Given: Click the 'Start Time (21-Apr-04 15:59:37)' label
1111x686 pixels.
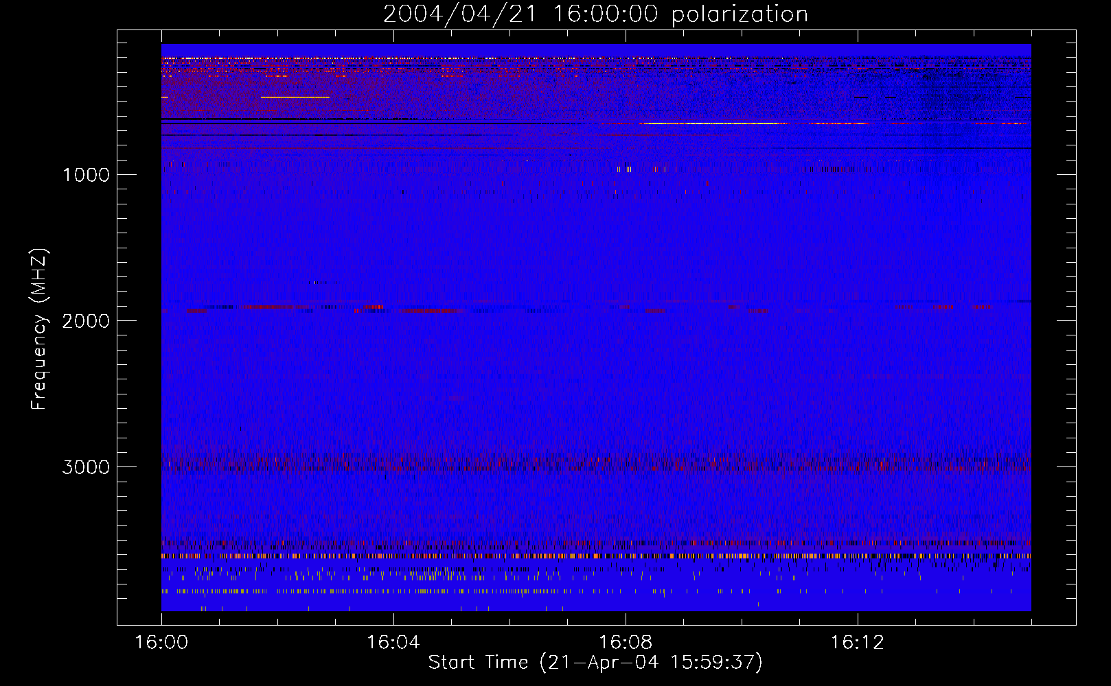Looking at the screenshot, I should point(595,663).
